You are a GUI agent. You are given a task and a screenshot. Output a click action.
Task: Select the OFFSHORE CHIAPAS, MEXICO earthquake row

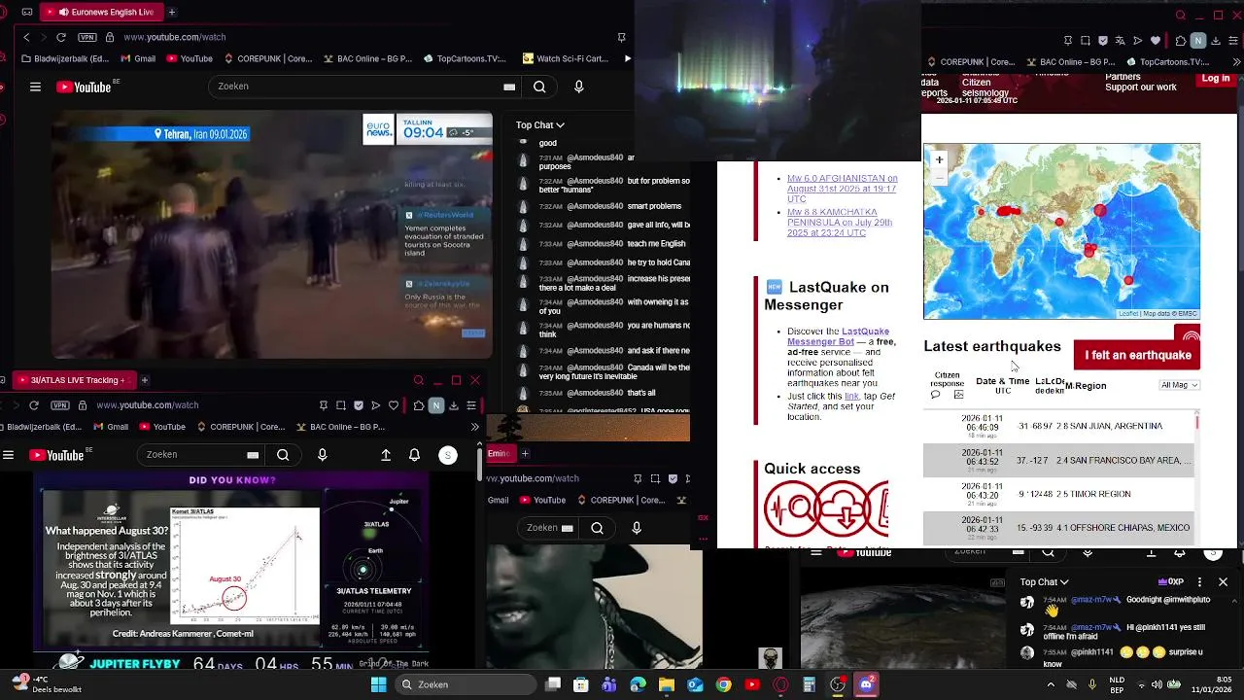(1058, 528)
